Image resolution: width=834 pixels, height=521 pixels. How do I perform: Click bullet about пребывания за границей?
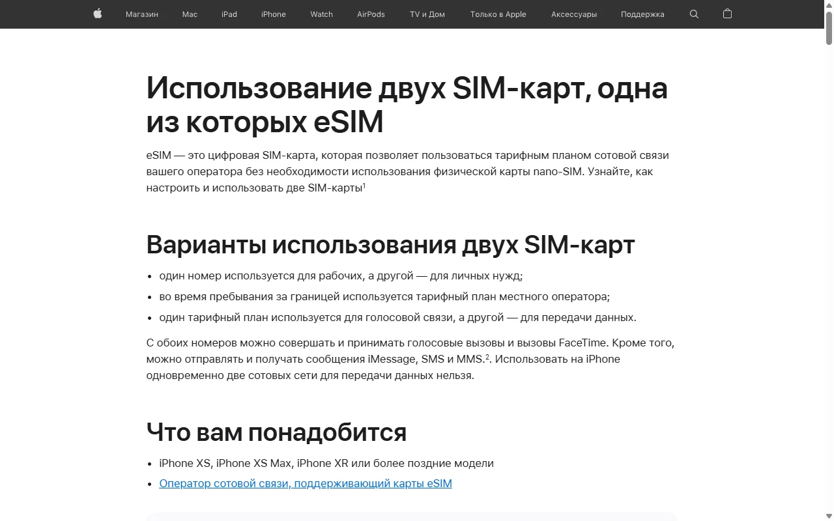(384, 296)
